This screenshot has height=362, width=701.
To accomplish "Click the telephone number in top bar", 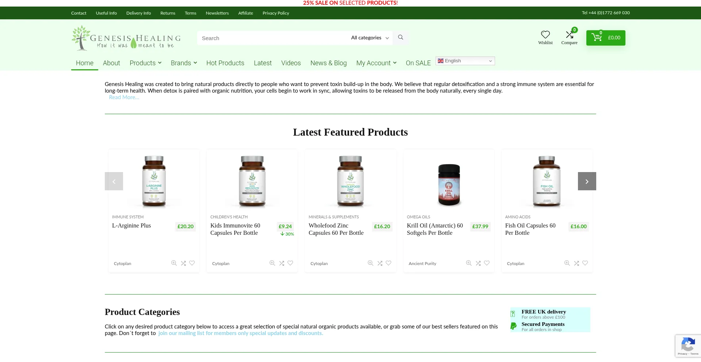I will click(x=606, y=13).
